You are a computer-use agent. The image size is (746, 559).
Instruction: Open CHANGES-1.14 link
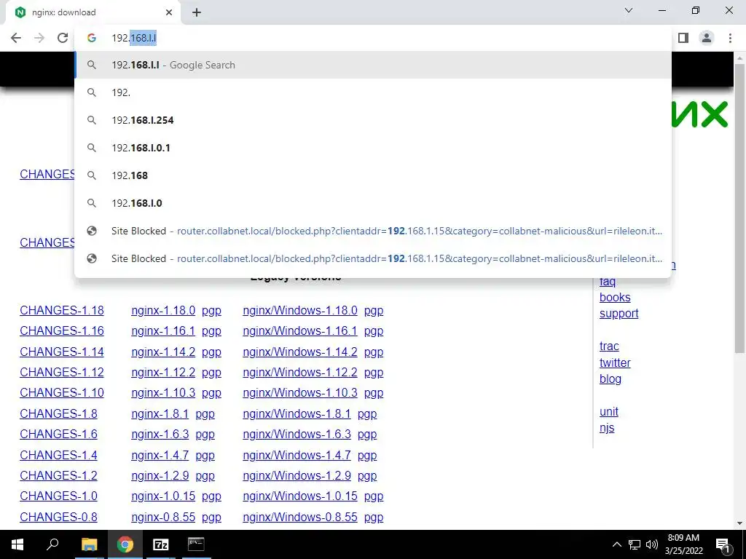click(x=62, y=352)
